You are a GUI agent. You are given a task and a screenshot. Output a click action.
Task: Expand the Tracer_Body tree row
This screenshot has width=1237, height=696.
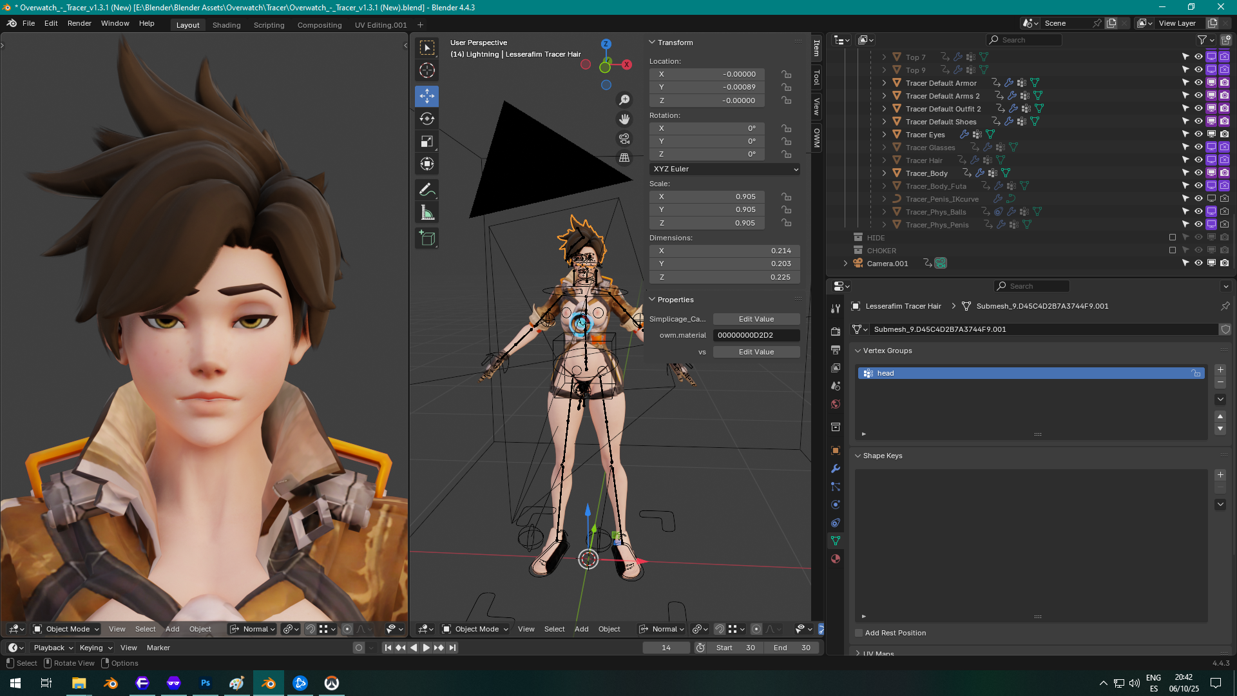pyautogui.click(x=884, y=173)
